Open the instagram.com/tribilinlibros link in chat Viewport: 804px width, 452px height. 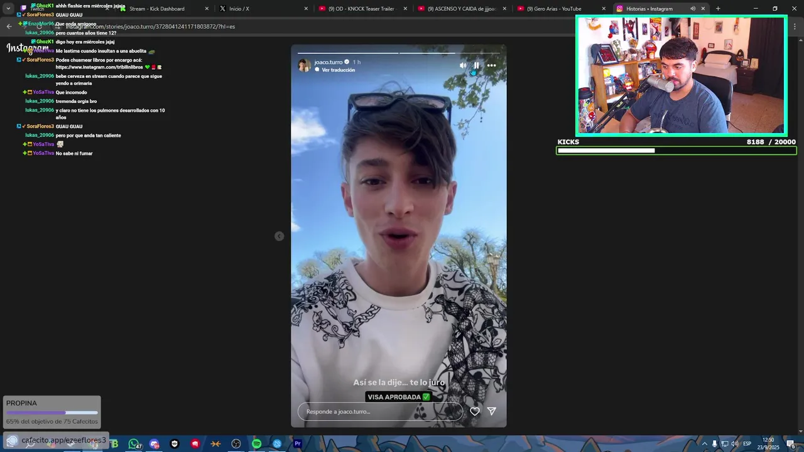pos(100,67)
